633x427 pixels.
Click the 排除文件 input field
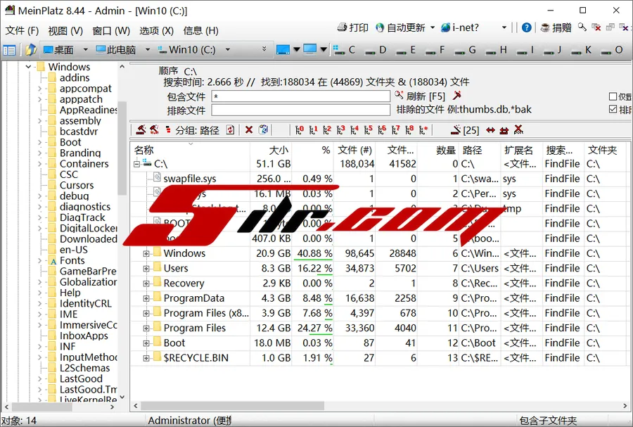(x=301, y=110)
